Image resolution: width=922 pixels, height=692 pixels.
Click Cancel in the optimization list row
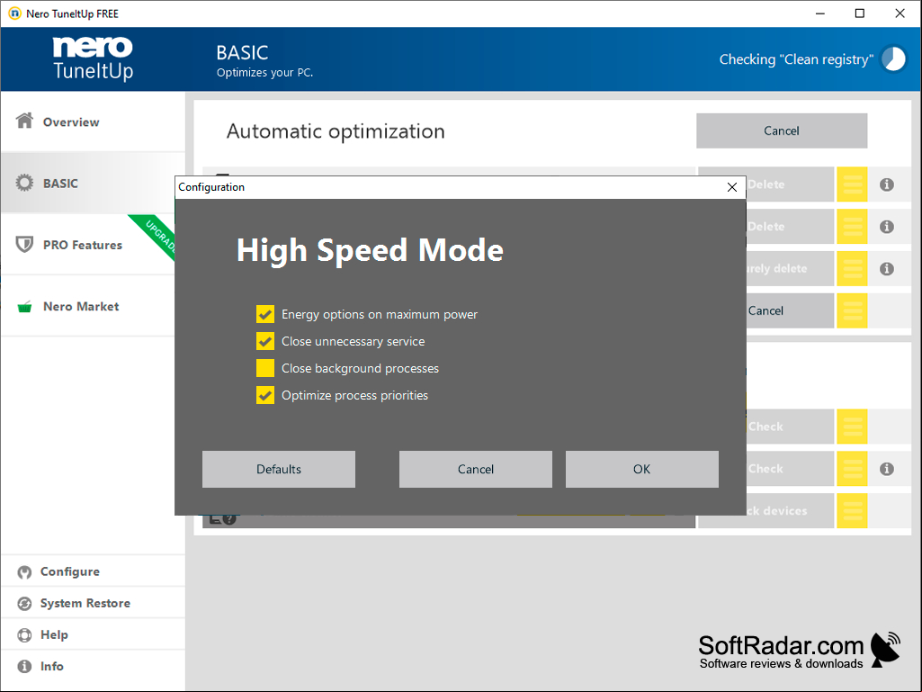click(790, 310)
